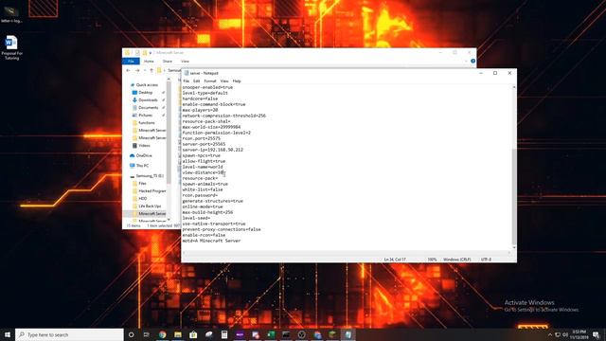Click the 'server-ip=192.168.50.212' line

212,150
